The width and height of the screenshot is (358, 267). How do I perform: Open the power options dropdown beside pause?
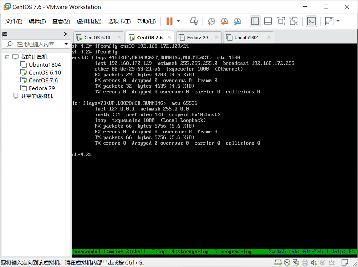point(178,21)
